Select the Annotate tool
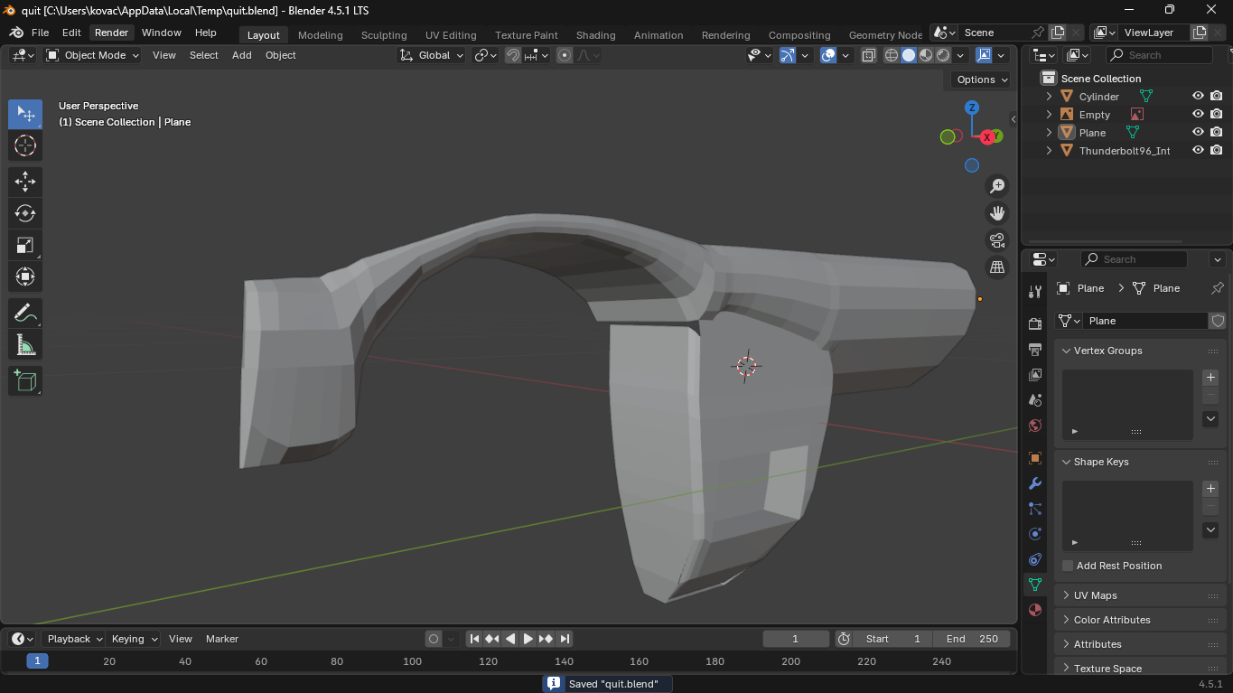The image size is (1233, 693). click(x=25, y=314)
